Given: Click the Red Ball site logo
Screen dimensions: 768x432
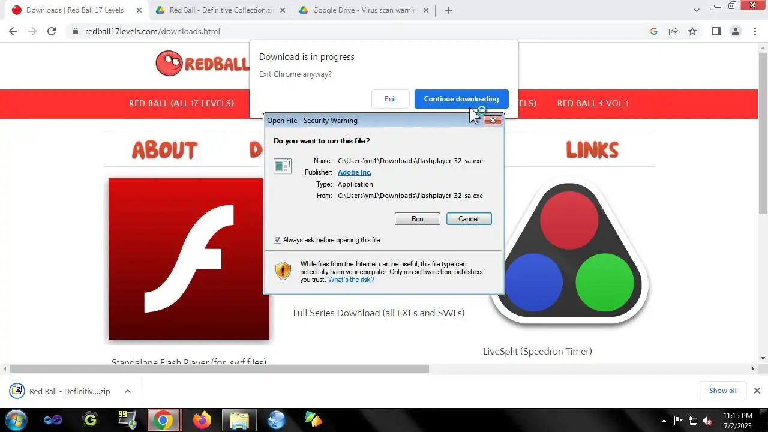Looking at the screenshot, I should (x=202, y=64).
